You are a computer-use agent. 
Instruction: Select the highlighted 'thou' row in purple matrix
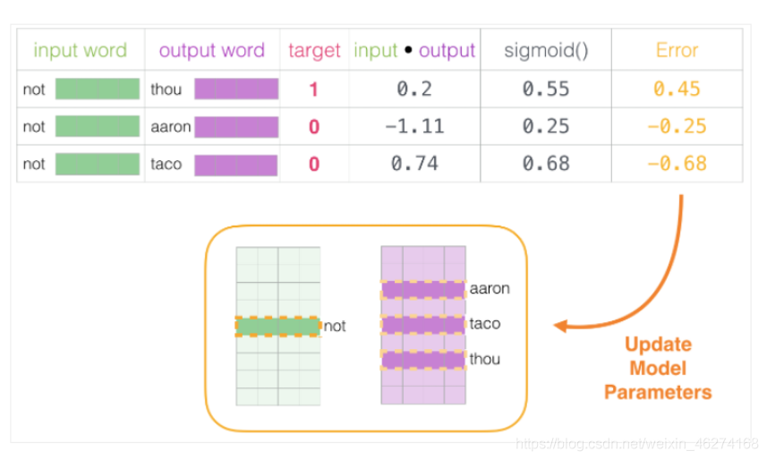(422, 360)
